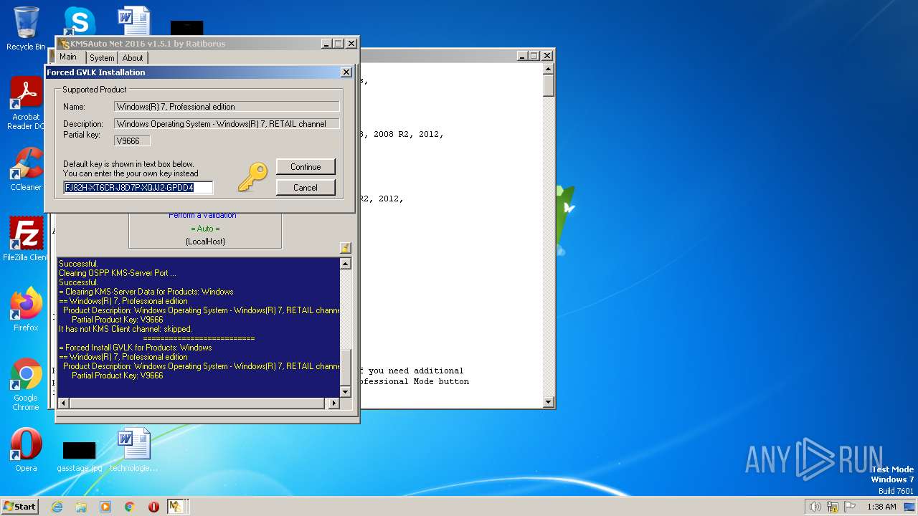Minimize the KMSAuto Net window
The image size is (918, 516).
click(326, 44)
